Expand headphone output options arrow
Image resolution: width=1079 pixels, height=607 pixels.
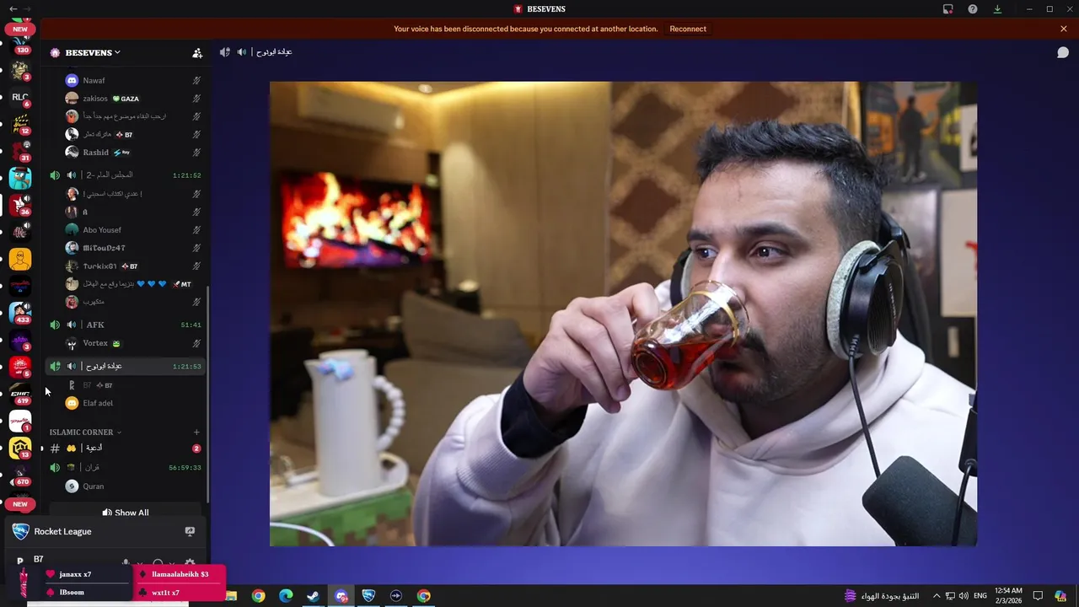(x=172, y=563)
